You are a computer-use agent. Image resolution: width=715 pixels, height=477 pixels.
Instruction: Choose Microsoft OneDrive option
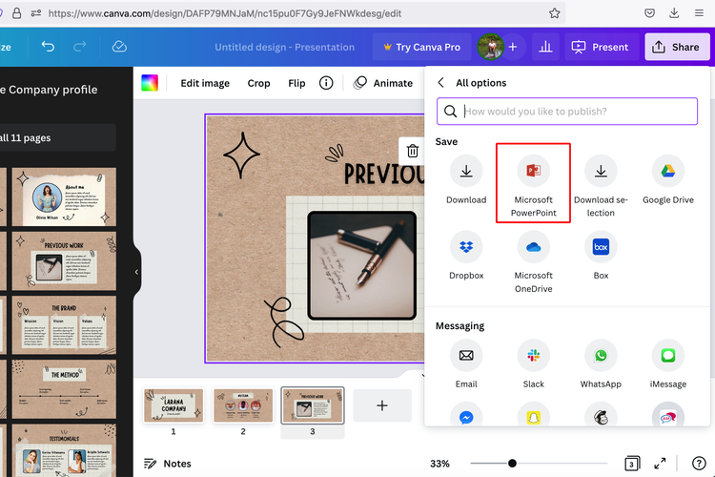(533, 247)
